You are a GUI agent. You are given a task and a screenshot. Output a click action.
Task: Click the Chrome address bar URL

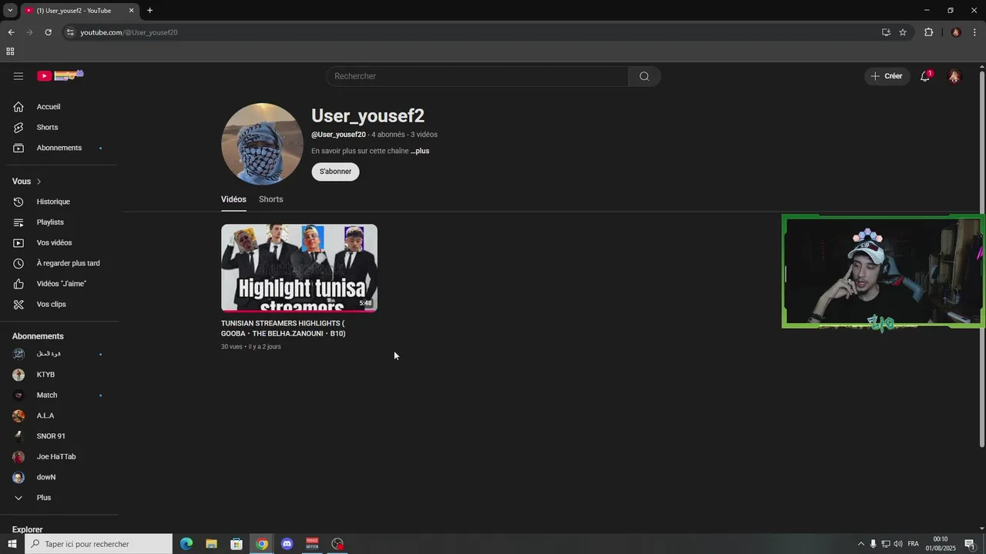tap(129, 32)
